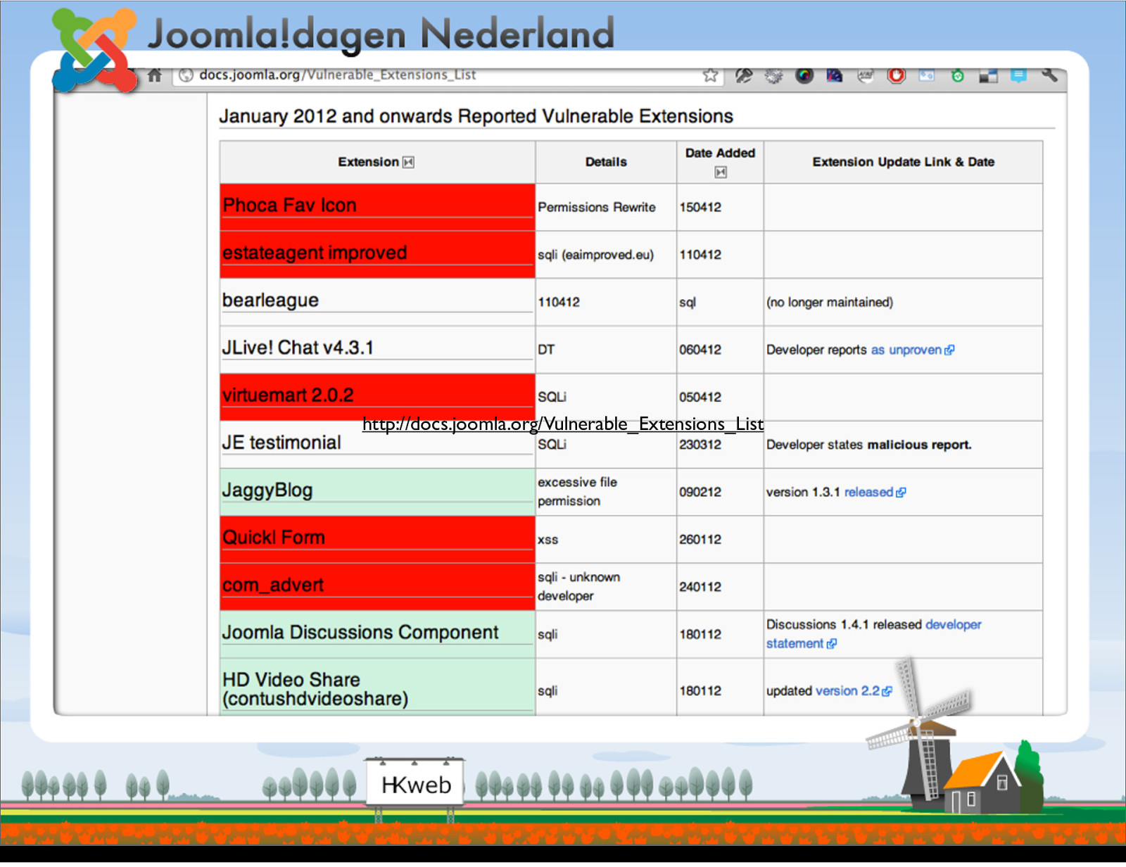Open the 'version 2.2' update link
The width and height of the screenshot is (1126, 867).
[x=854, y=691]
